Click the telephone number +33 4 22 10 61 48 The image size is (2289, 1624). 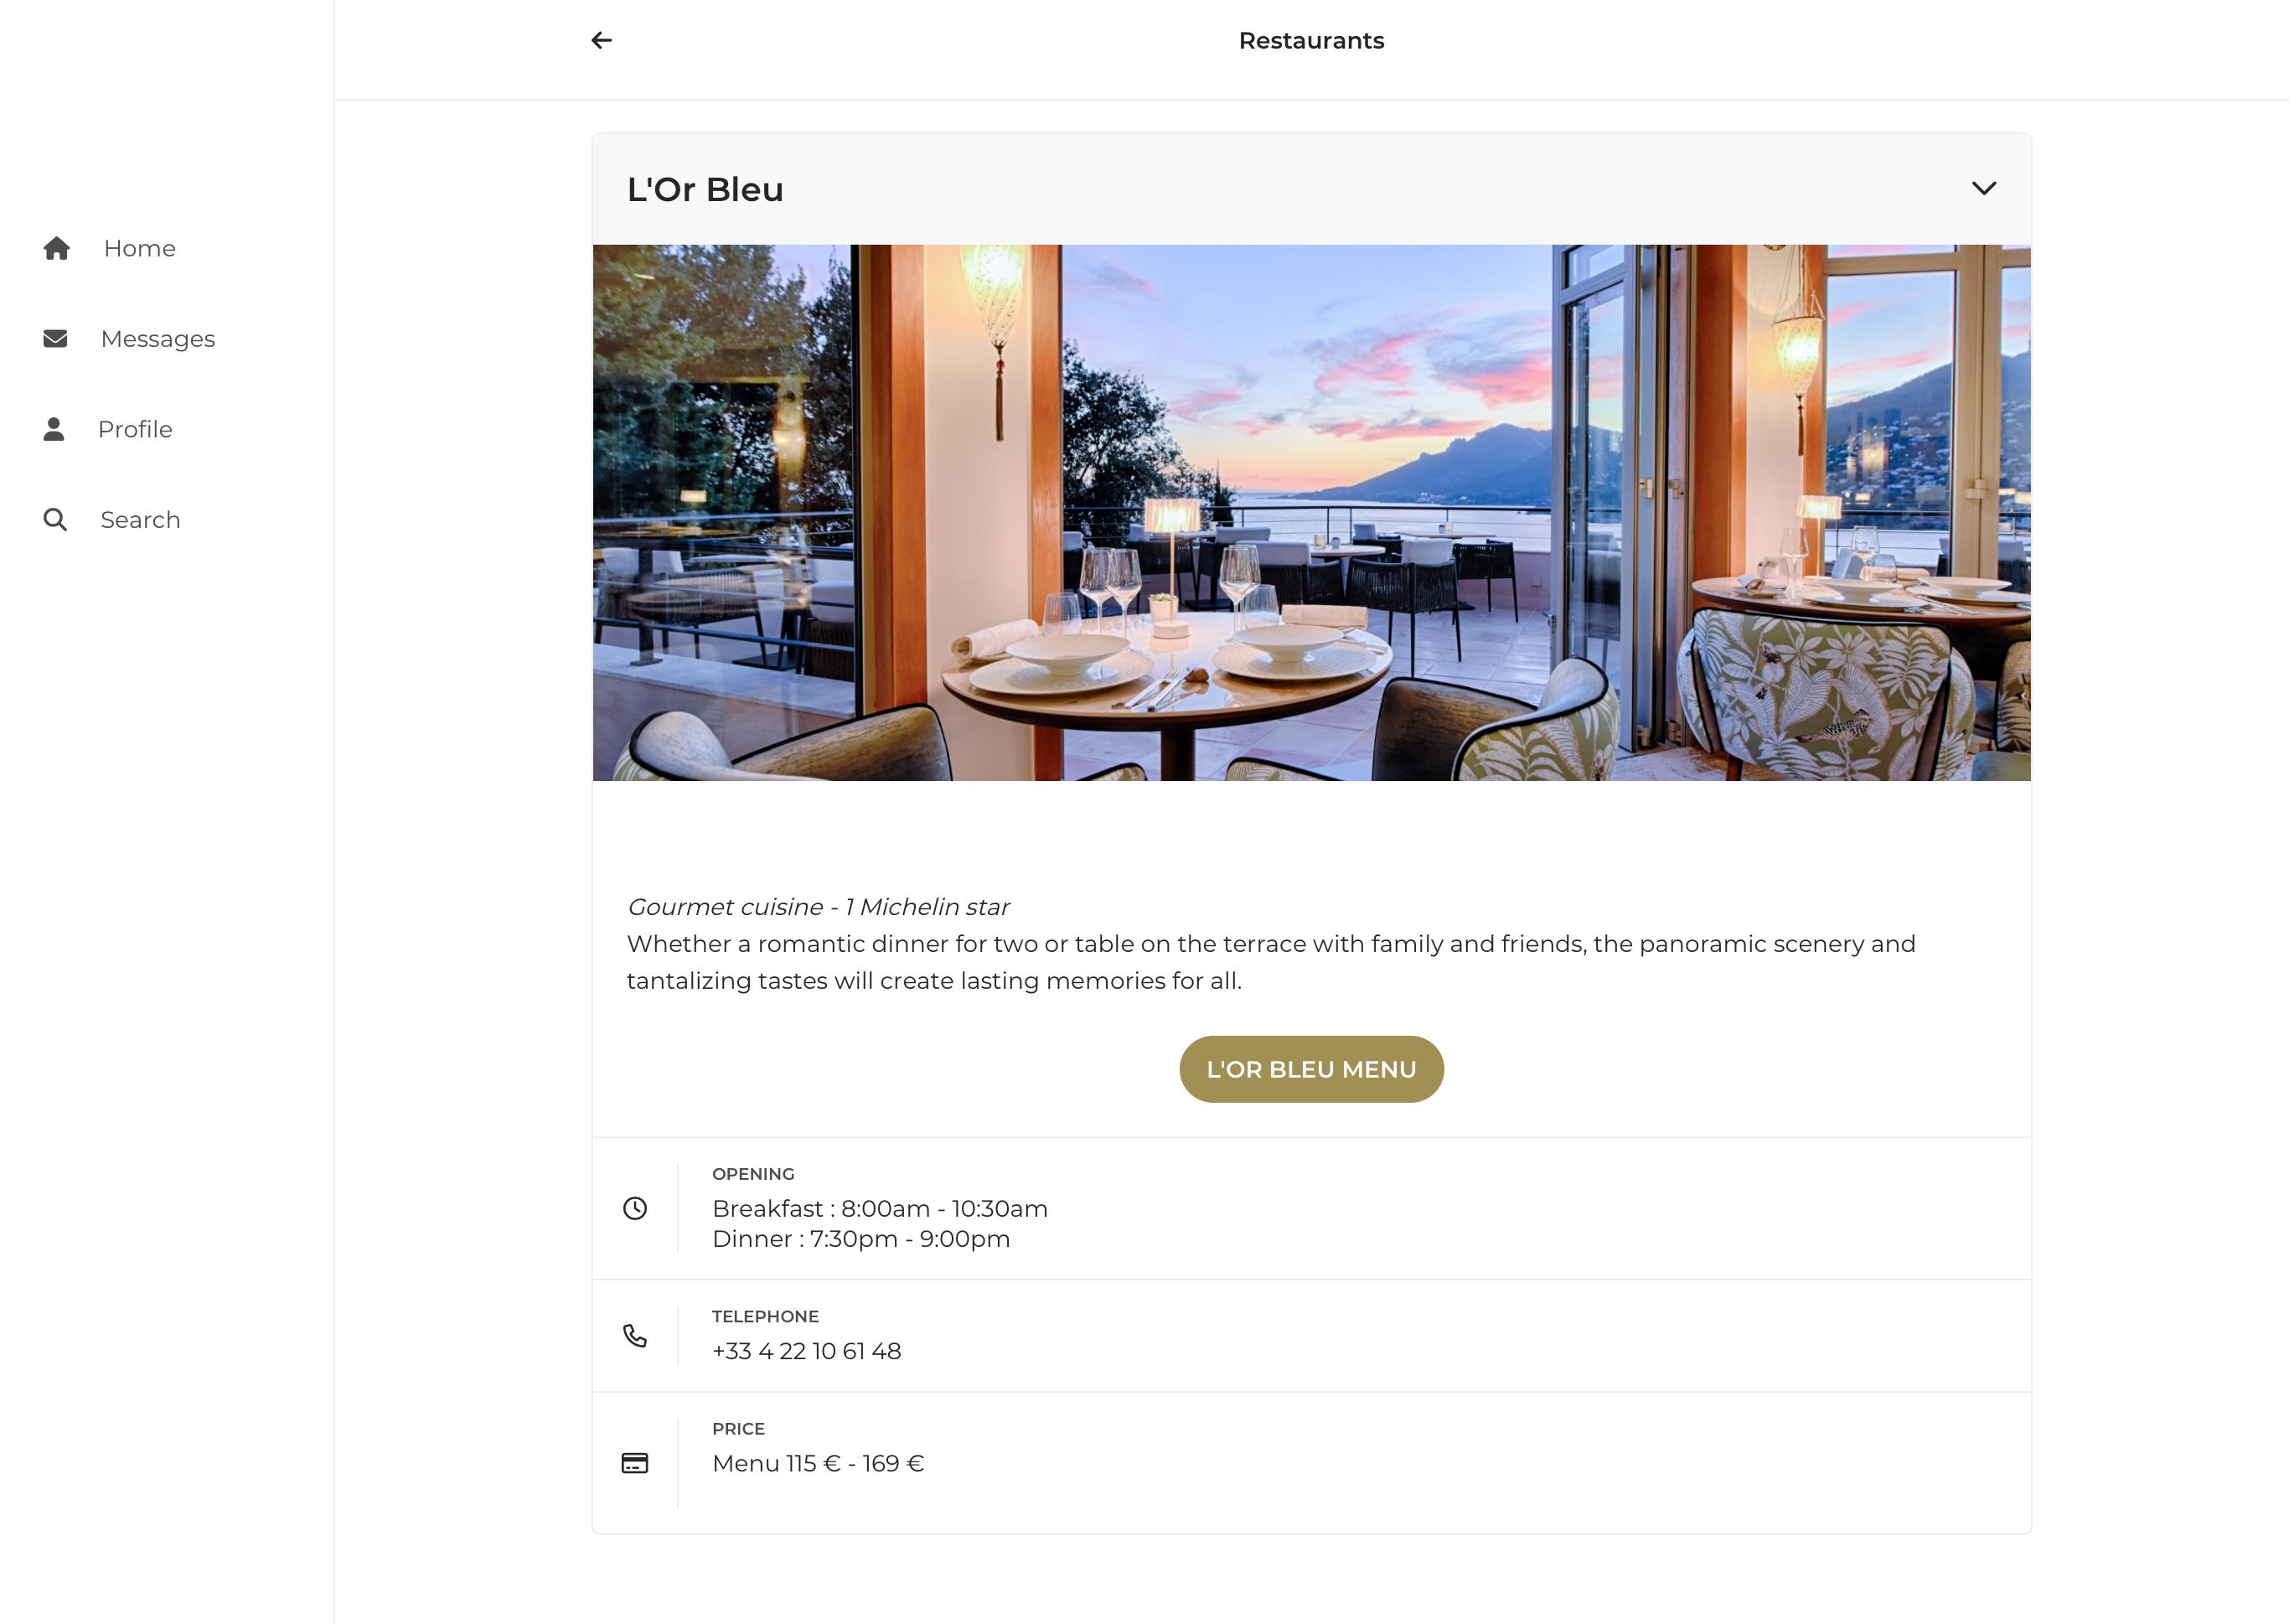click(x=807, y=1351)
